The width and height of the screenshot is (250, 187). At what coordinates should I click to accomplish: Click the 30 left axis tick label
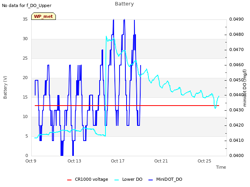coord(25,39)
